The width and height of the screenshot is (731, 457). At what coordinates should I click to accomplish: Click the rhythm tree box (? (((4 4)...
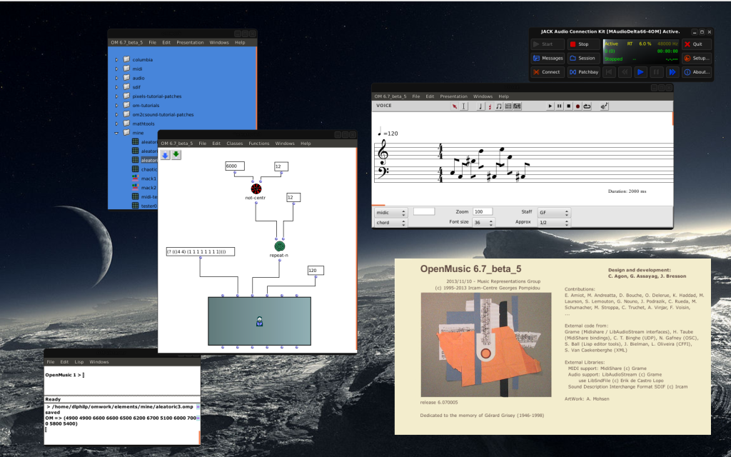(x=201, y=252)
